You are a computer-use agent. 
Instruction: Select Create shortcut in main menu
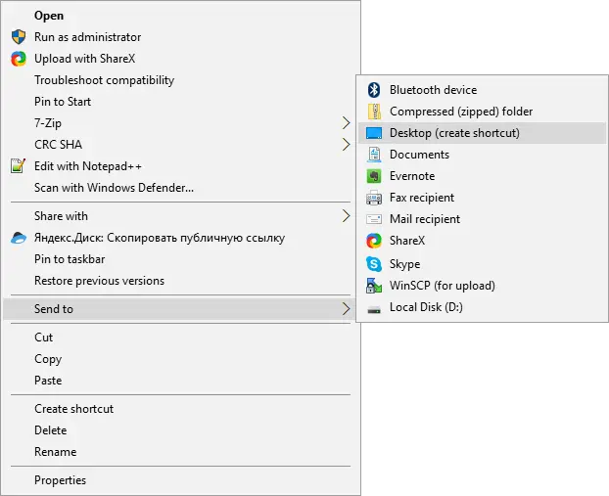click(180, 409)
